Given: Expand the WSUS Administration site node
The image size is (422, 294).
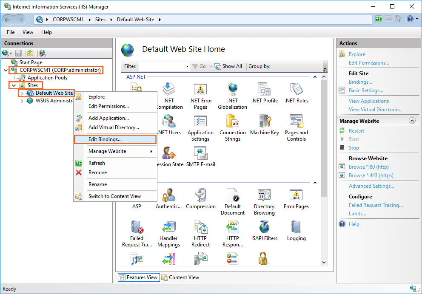Looking at the screenshot, I should click(x=22, y=101).
